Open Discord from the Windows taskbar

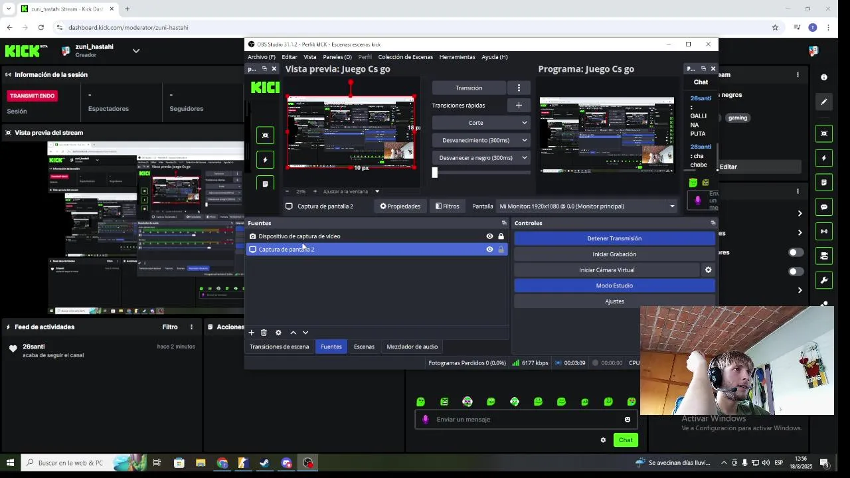[286, 463]
